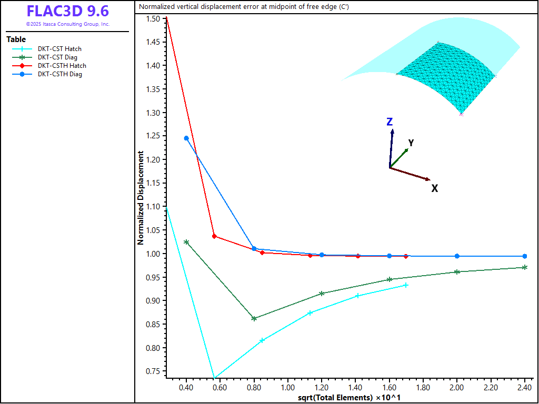
Task: Select the DKT-CSTH Hatch legend label
Action: [62, 66]
